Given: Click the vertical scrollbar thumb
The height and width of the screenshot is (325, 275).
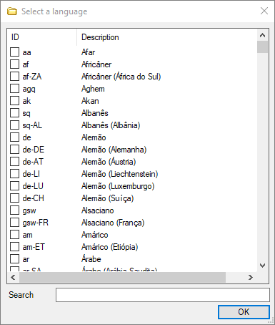Looking at the screenshot, I should (262, 47).
